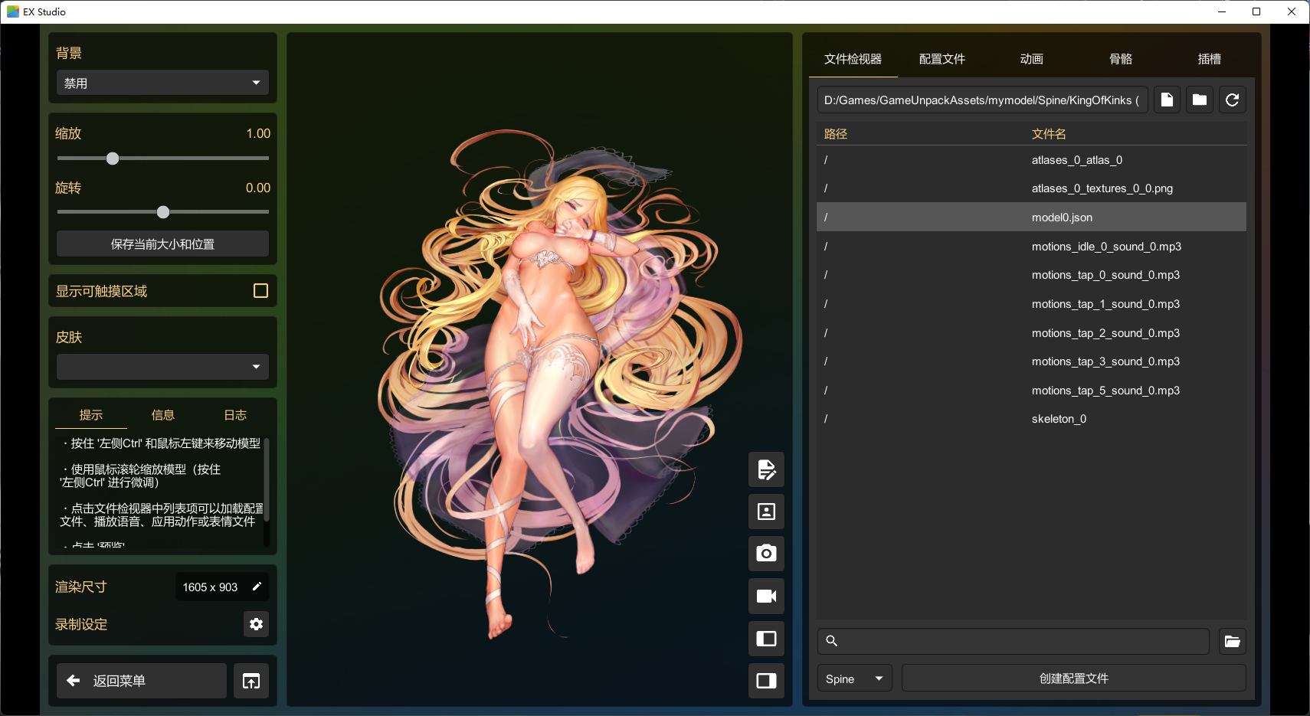Toggle the right sidebar panel icon
This screenshot has width=1310, height=716.
766,681
